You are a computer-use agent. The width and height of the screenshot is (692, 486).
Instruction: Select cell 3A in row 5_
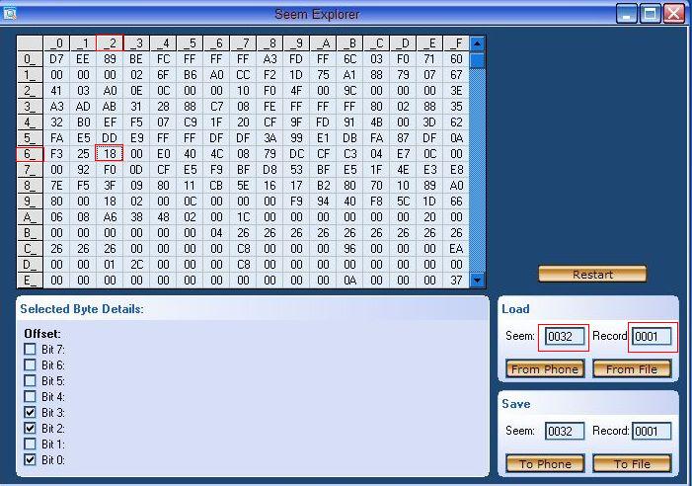click(269, 138)
